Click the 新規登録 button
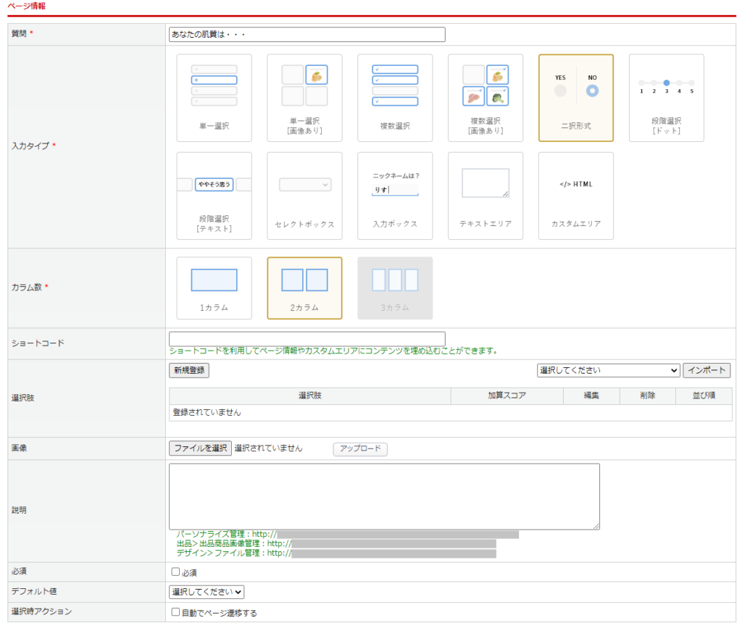Viewport: 742px width, 631px height. tap(189, 370)
